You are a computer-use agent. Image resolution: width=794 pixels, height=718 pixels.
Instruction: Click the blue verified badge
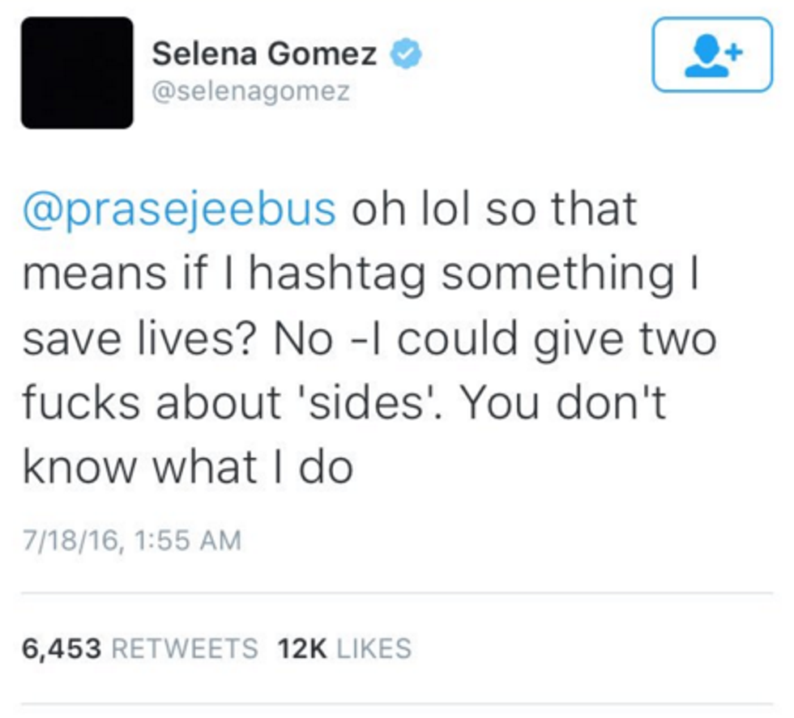pos(405,55)
